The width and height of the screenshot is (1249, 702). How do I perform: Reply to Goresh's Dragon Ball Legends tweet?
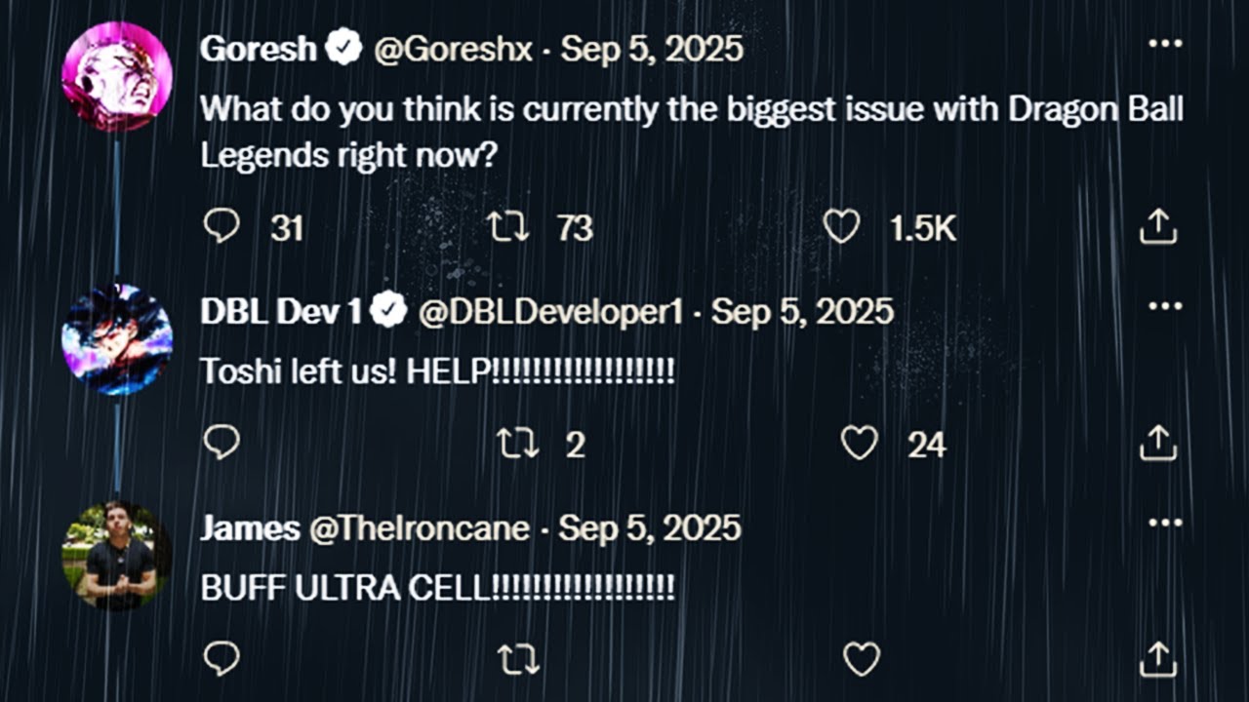222,227
